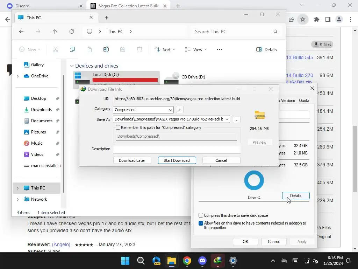Enable Compress this drive to save space
The image size is (358, 269).
coord(201,215)
